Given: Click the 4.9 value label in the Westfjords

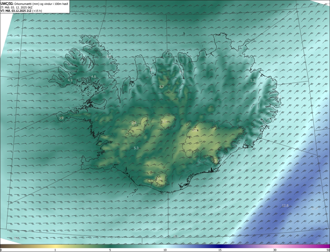Looking at the screenshot, I should (x=70, y=80).
